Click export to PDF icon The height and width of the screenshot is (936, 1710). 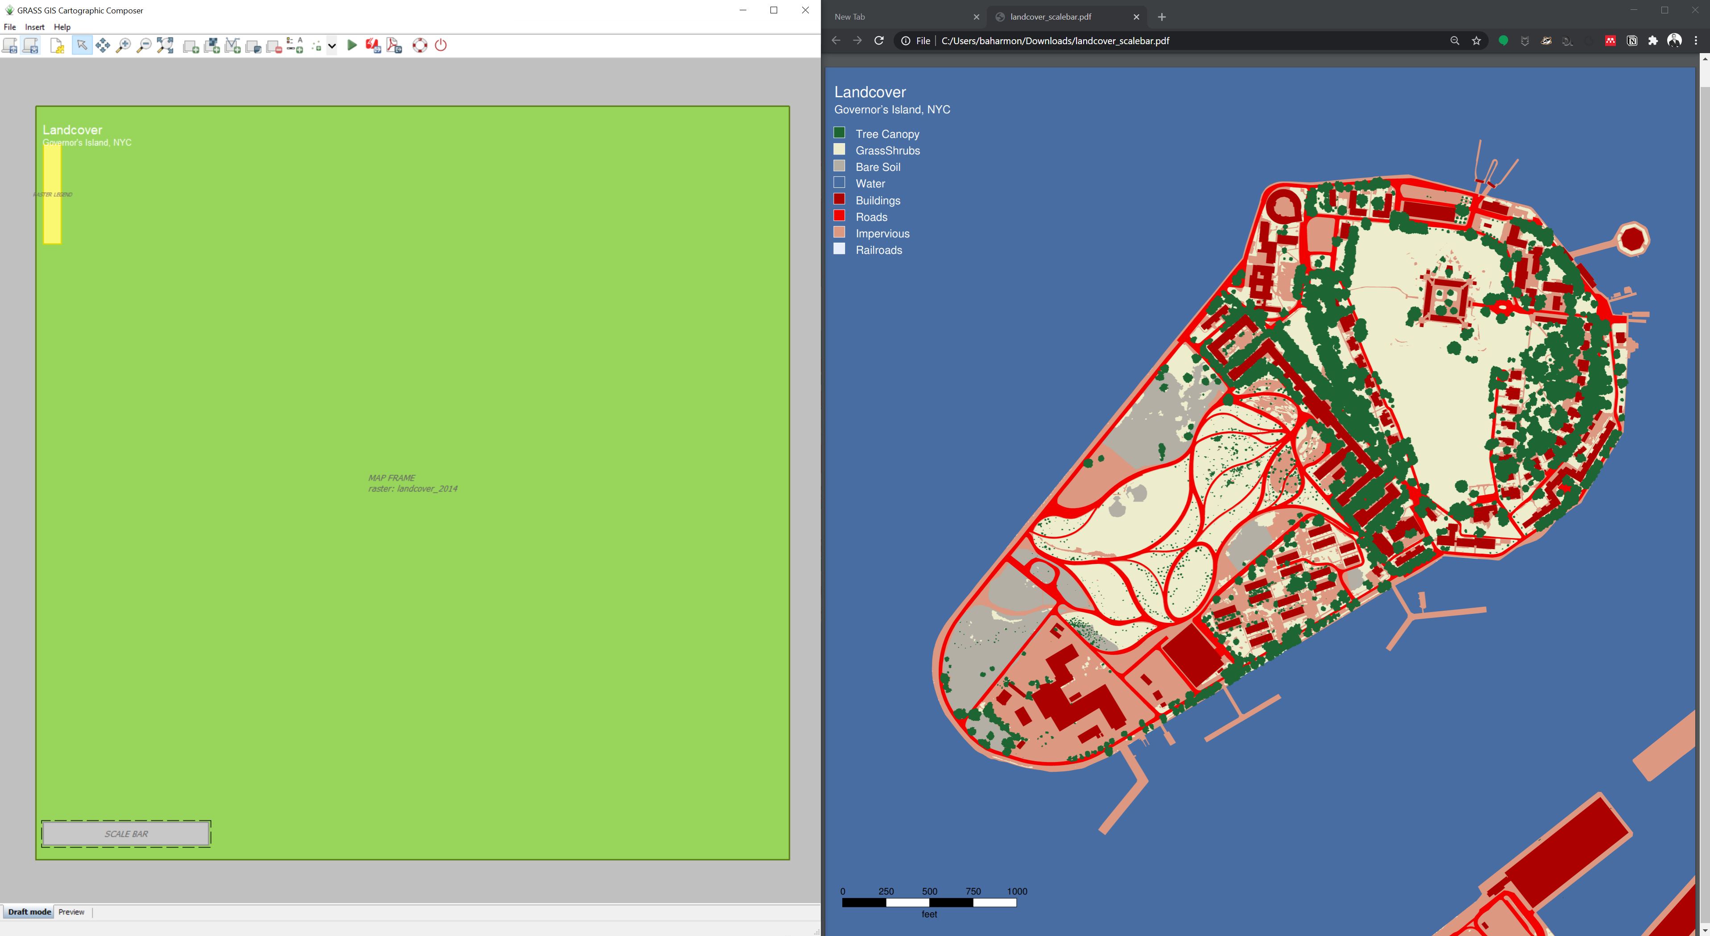(394, 45)
